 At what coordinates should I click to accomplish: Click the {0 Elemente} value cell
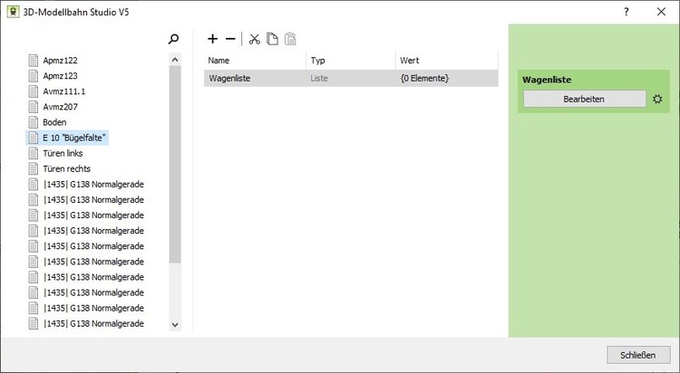tap(447, 79)
